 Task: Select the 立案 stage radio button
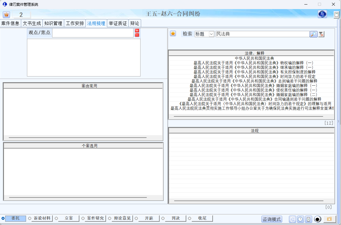[56, 218]
